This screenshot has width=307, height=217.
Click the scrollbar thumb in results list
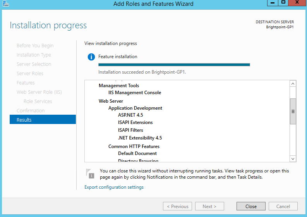click(x=293, y=111)
